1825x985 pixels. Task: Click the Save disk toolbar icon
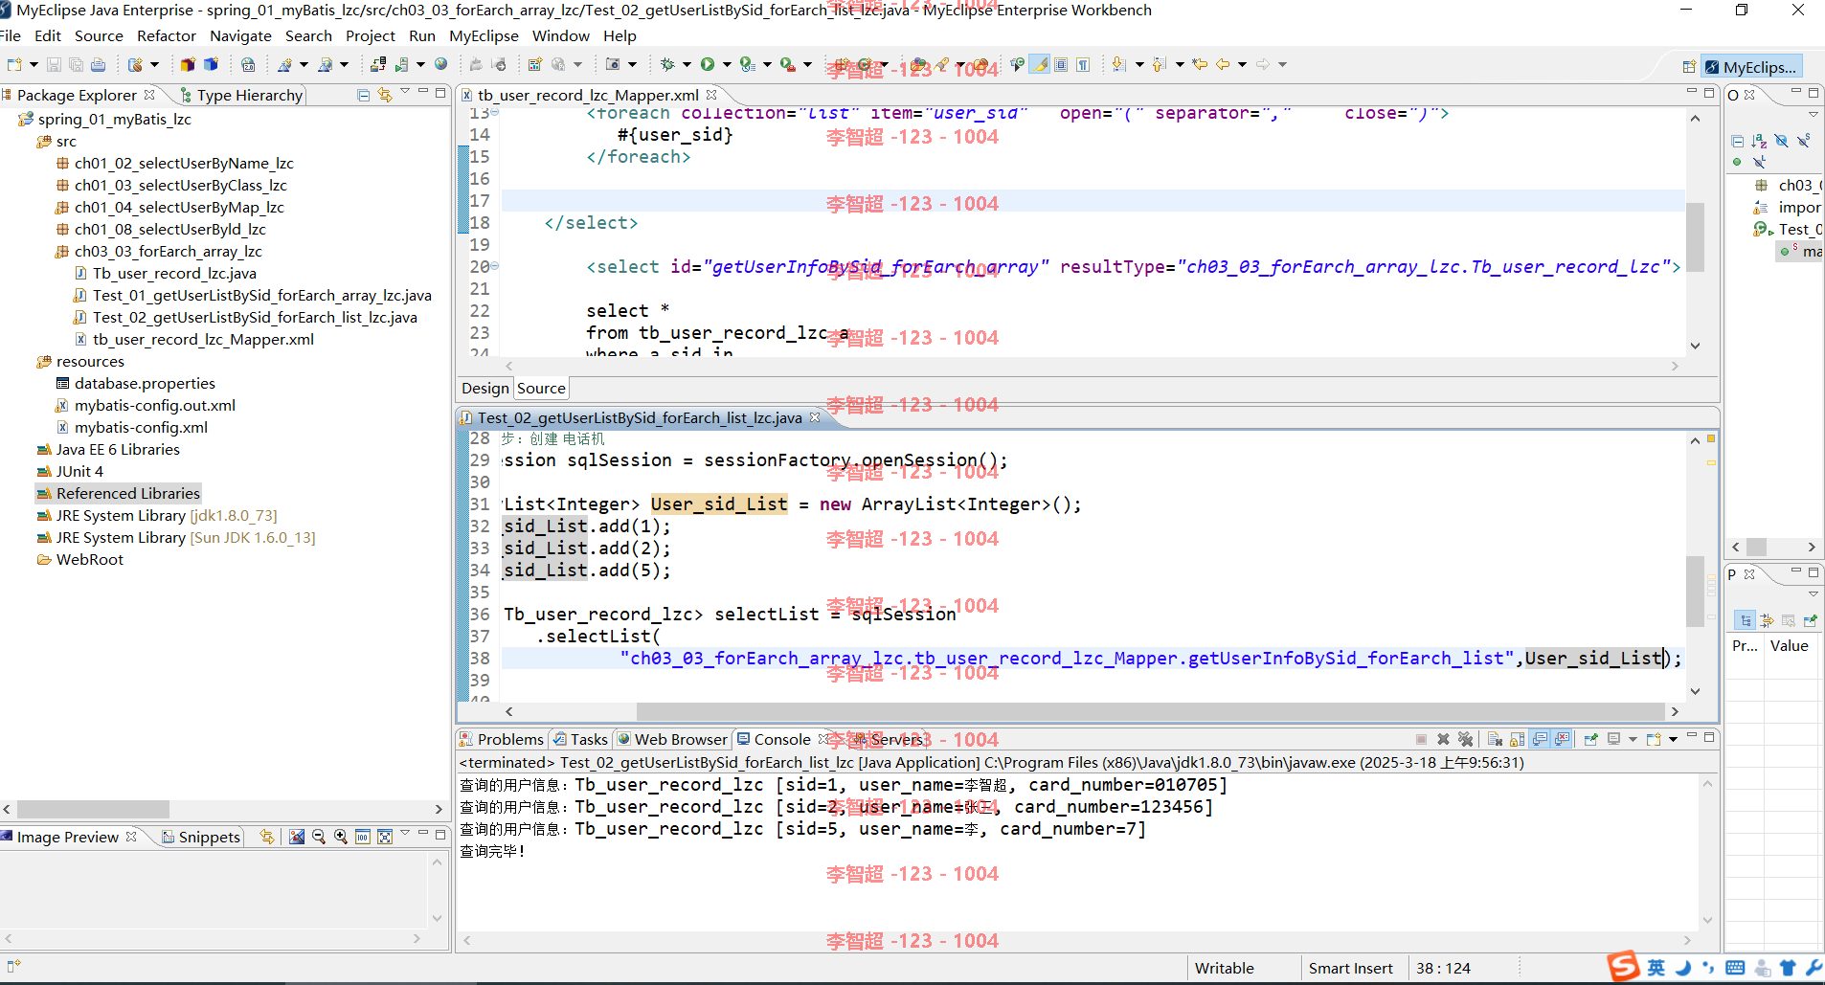pos(54,64)
